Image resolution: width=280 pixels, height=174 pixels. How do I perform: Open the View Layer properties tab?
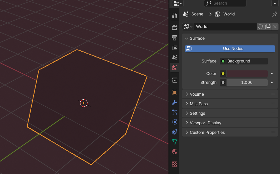coord(175,47)
